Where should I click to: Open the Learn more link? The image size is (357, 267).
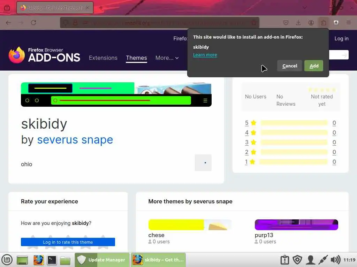point(205,55)
